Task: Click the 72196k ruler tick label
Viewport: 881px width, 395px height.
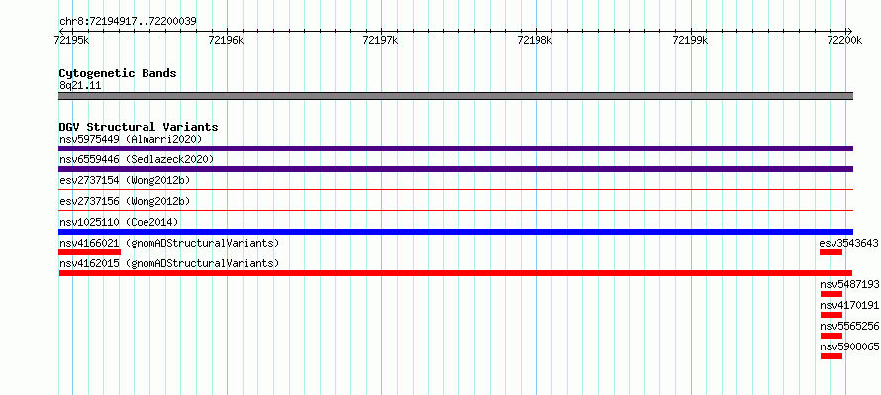Action: pyautogui.click(x=226, y=40)
